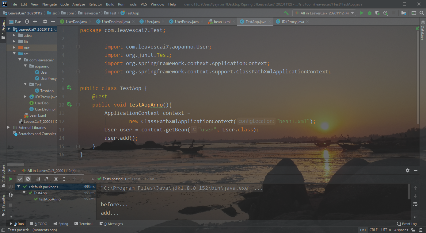This screenshot has width=426, height=233.
Task: Click the run gutter icon beside testAopAnno method
Action: [69, 105]
